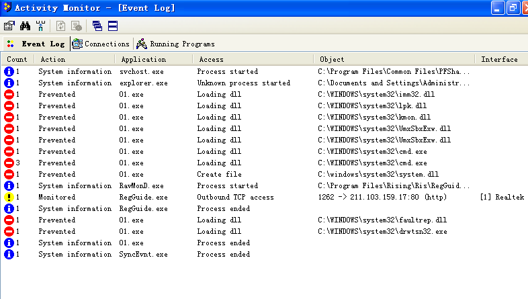
Task: Click yellow warning icon of Monitored row
Action: pos(9,197)
